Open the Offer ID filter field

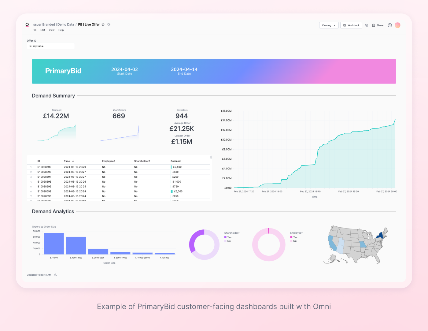click(51, 46)
